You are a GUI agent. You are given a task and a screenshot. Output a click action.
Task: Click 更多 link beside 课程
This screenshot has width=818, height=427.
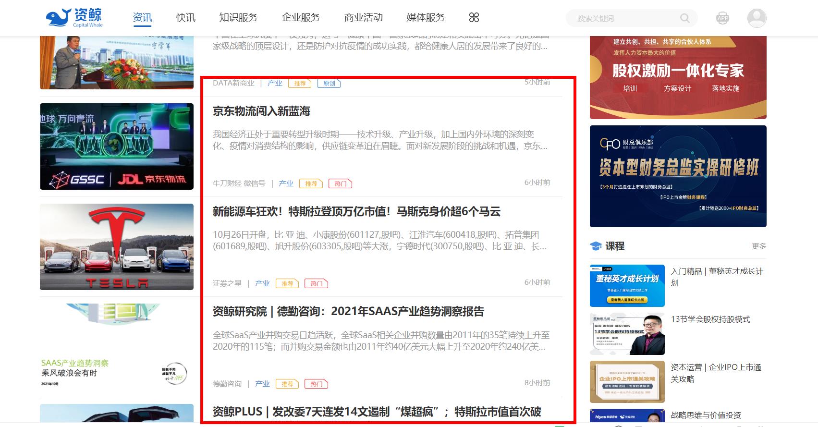click(759, 246)
